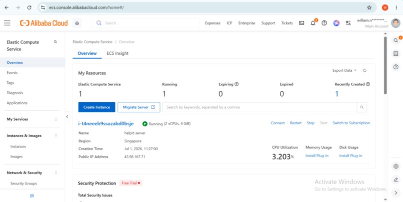Open the notifications bell
This screenshot has width=403, height=202.
pyautogui.click(x=313, y=23)
